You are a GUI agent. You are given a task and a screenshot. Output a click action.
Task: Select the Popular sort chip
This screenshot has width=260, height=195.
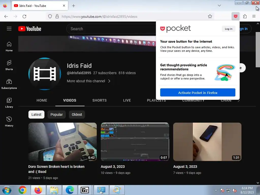57,115
